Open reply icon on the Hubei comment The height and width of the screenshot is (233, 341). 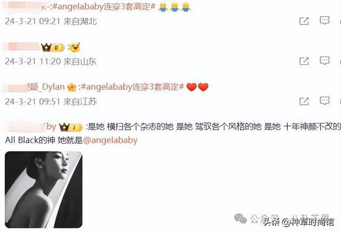pyautogui.click(x=324, y=21)
